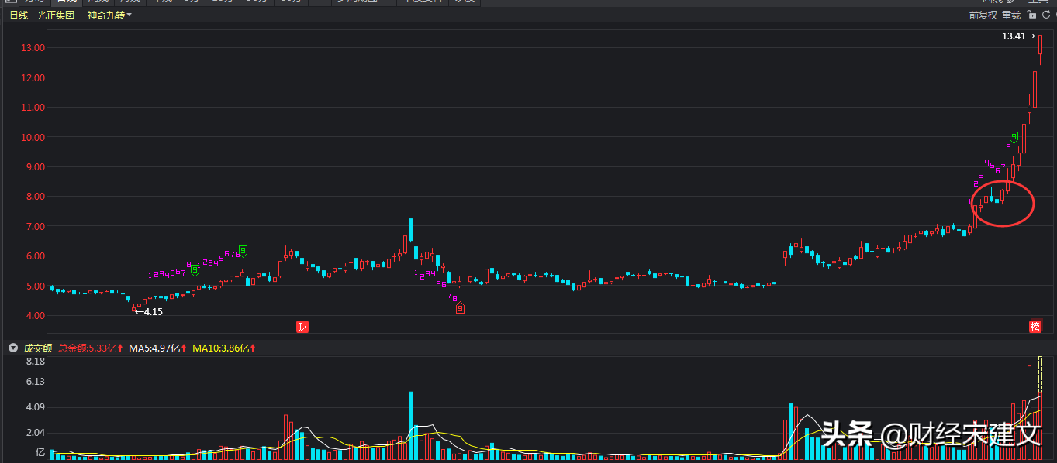The width and height of the screenshot is (1057, 463).
Task: Click the circular refresh arrow icon
Action: (1046, 15)
